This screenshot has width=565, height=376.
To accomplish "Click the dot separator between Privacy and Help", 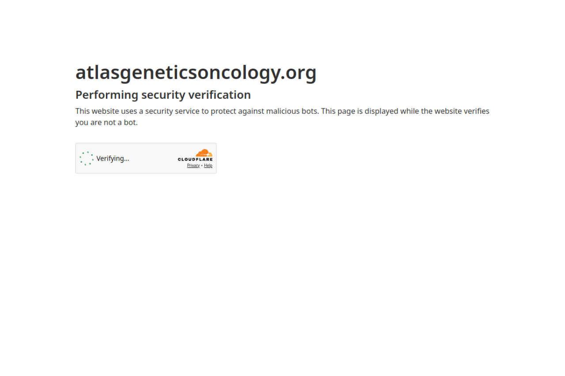I will [202, 166].
